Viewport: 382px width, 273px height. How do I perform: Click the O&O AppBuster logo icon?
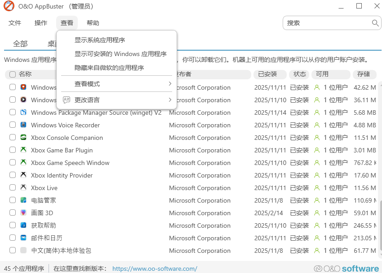[x=9, y=6]
